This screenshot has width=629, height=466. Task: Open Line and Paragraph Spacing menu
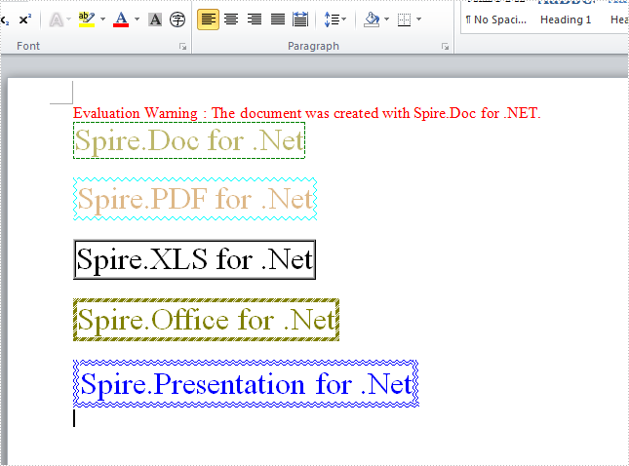click(x=334, y=19)
